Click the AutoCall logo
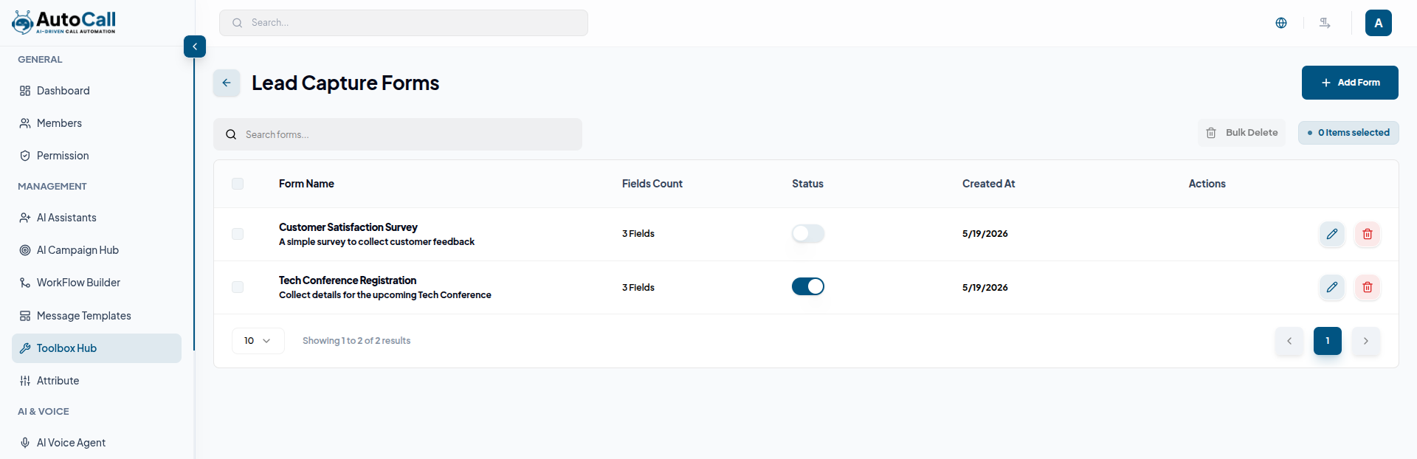This screenshot has width=1417, height=459. point(63,22)
